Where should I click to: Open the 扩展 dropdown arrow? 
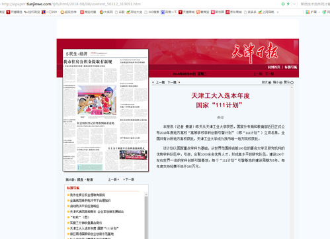(319, 12)
